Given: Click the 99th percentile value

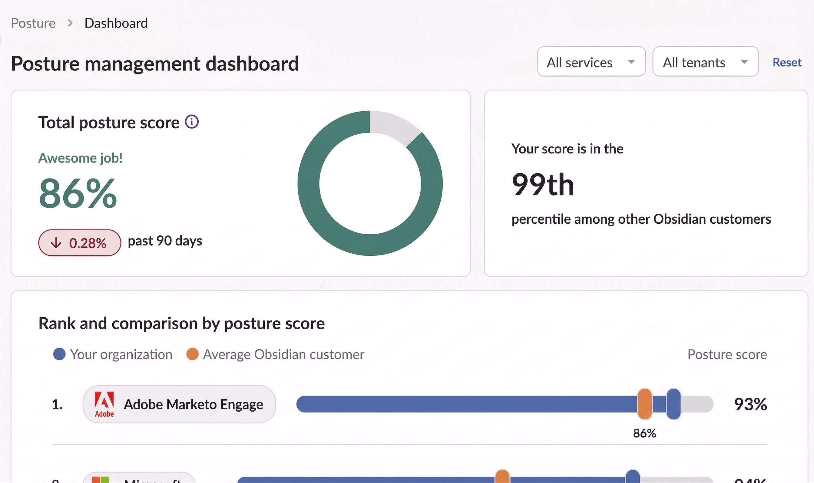Looking at the screenshot, I should (543, 185).
